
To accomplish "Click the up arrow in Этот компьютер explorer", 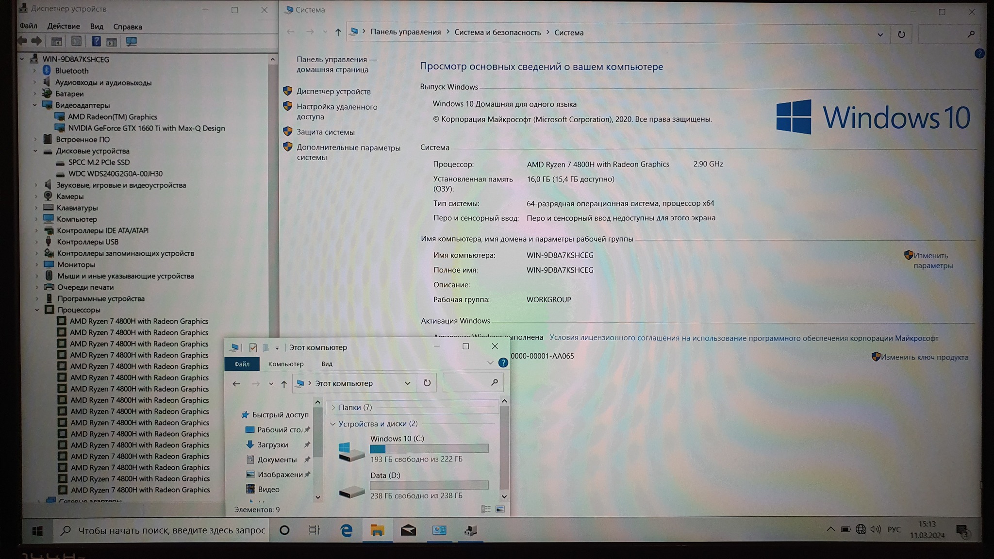I will click(x=284, y=384).
